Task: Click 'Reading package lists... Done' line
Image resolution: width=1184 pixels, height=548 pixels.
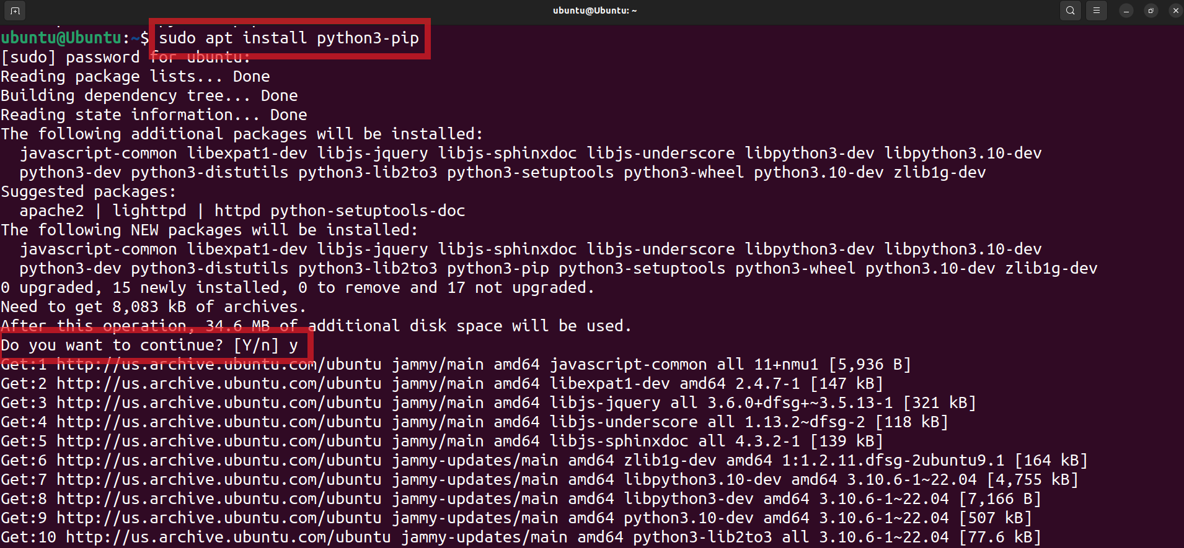Action: coord(135,77)
